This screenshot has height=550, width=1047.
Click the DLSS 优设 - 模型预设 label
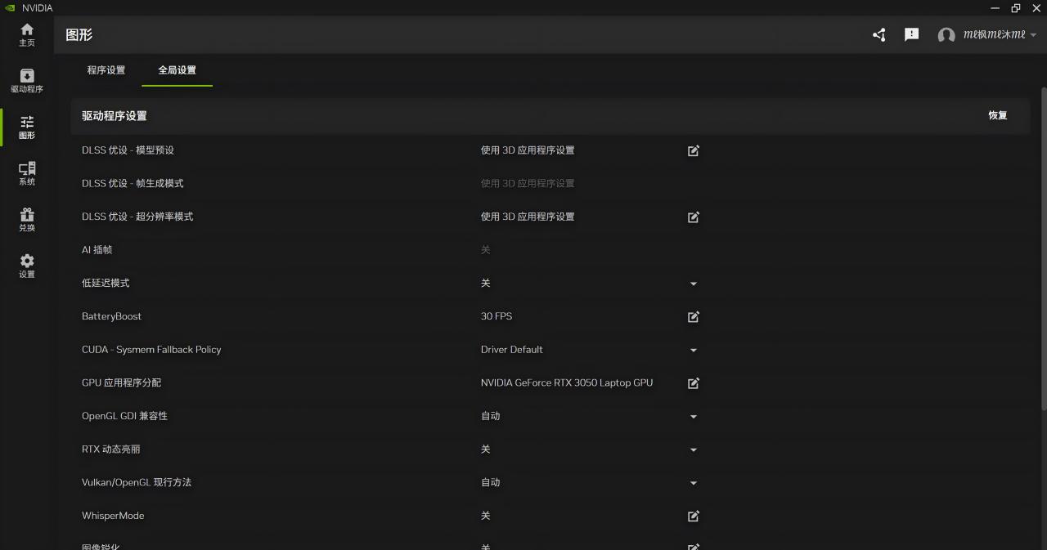[128, 150]
